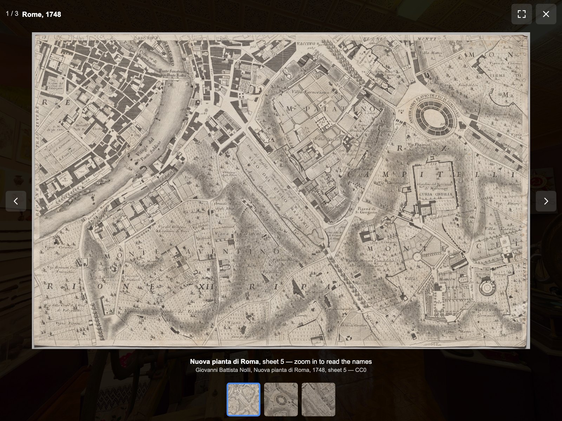
Task: Click the Nolli map main image
Action: click(281, 191)
